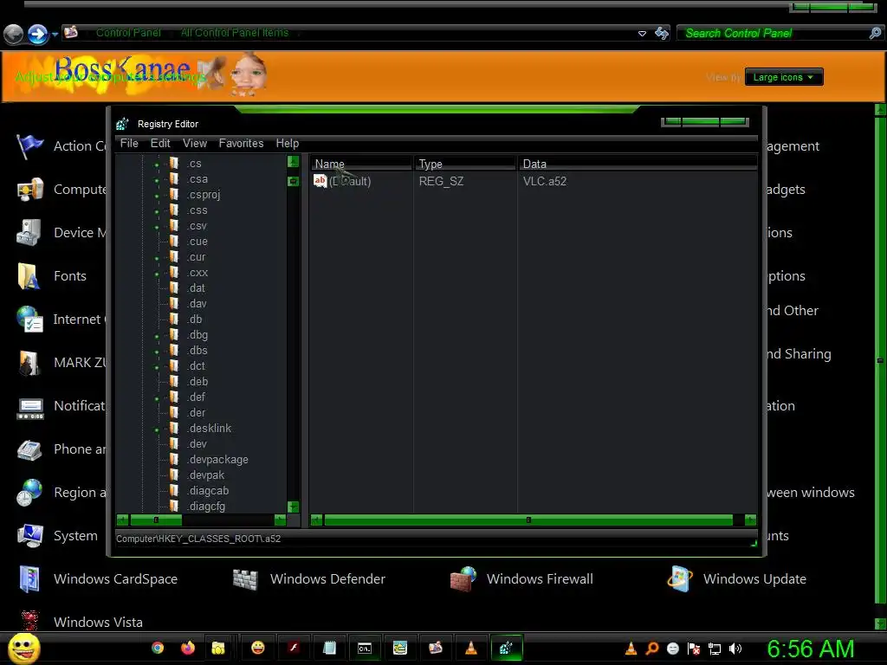Expand the .cur registry key node
The image size is (887, 665).
pyautogui.click(x=157, y=258)
